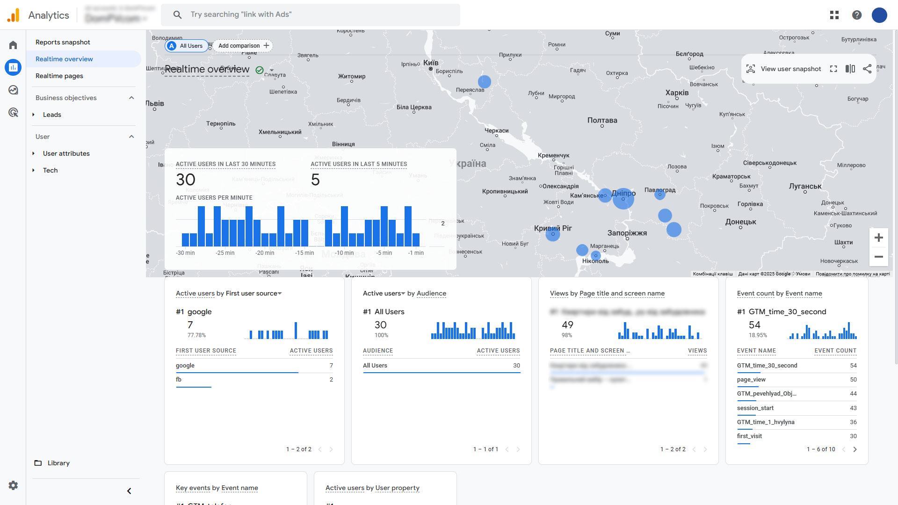Image resolution: width=898 pixels, height=505 pixels.
Task: Enter fullscreen map view icon
Action: 833,69
